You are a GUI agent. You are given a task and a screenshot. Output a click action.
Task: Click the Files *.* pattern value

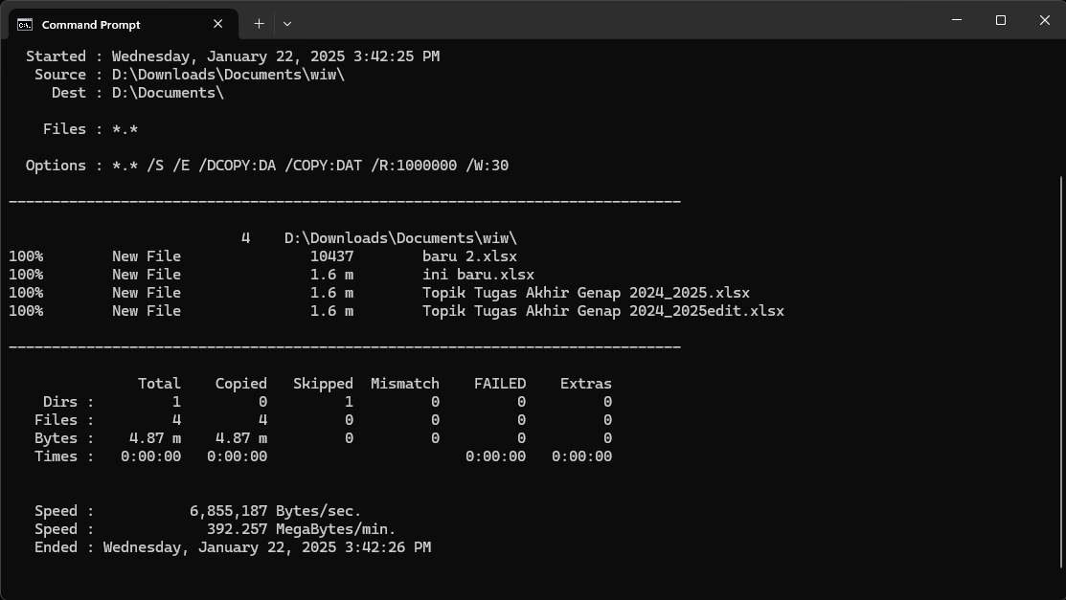125,129
